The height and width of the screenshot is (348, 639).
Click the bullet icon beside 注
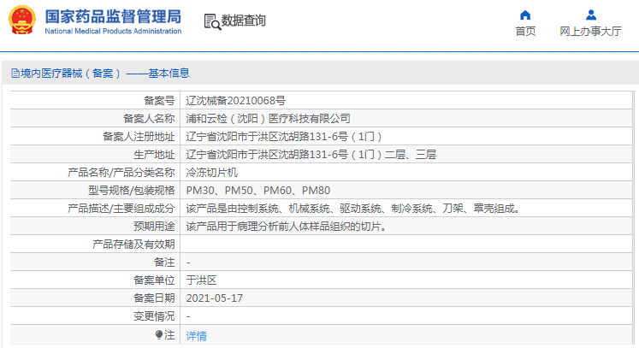(158, 334)
